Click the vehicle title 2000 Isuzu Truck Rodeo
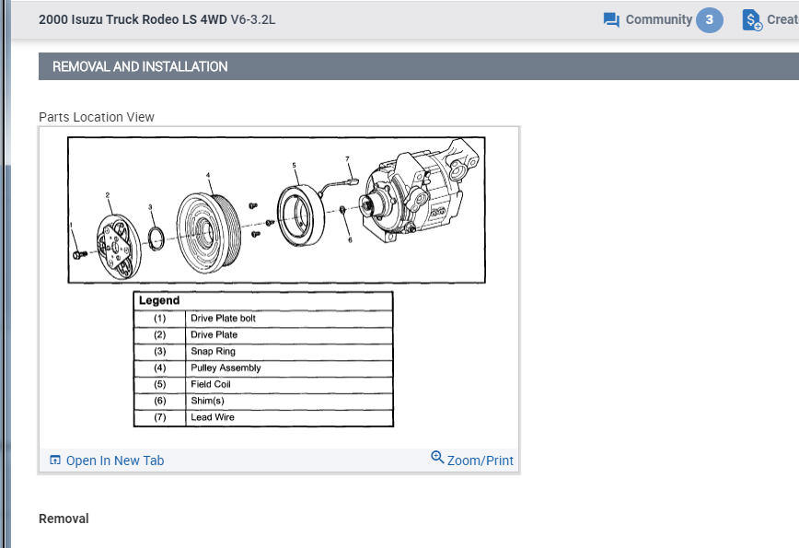 click(x=156, y=20)
